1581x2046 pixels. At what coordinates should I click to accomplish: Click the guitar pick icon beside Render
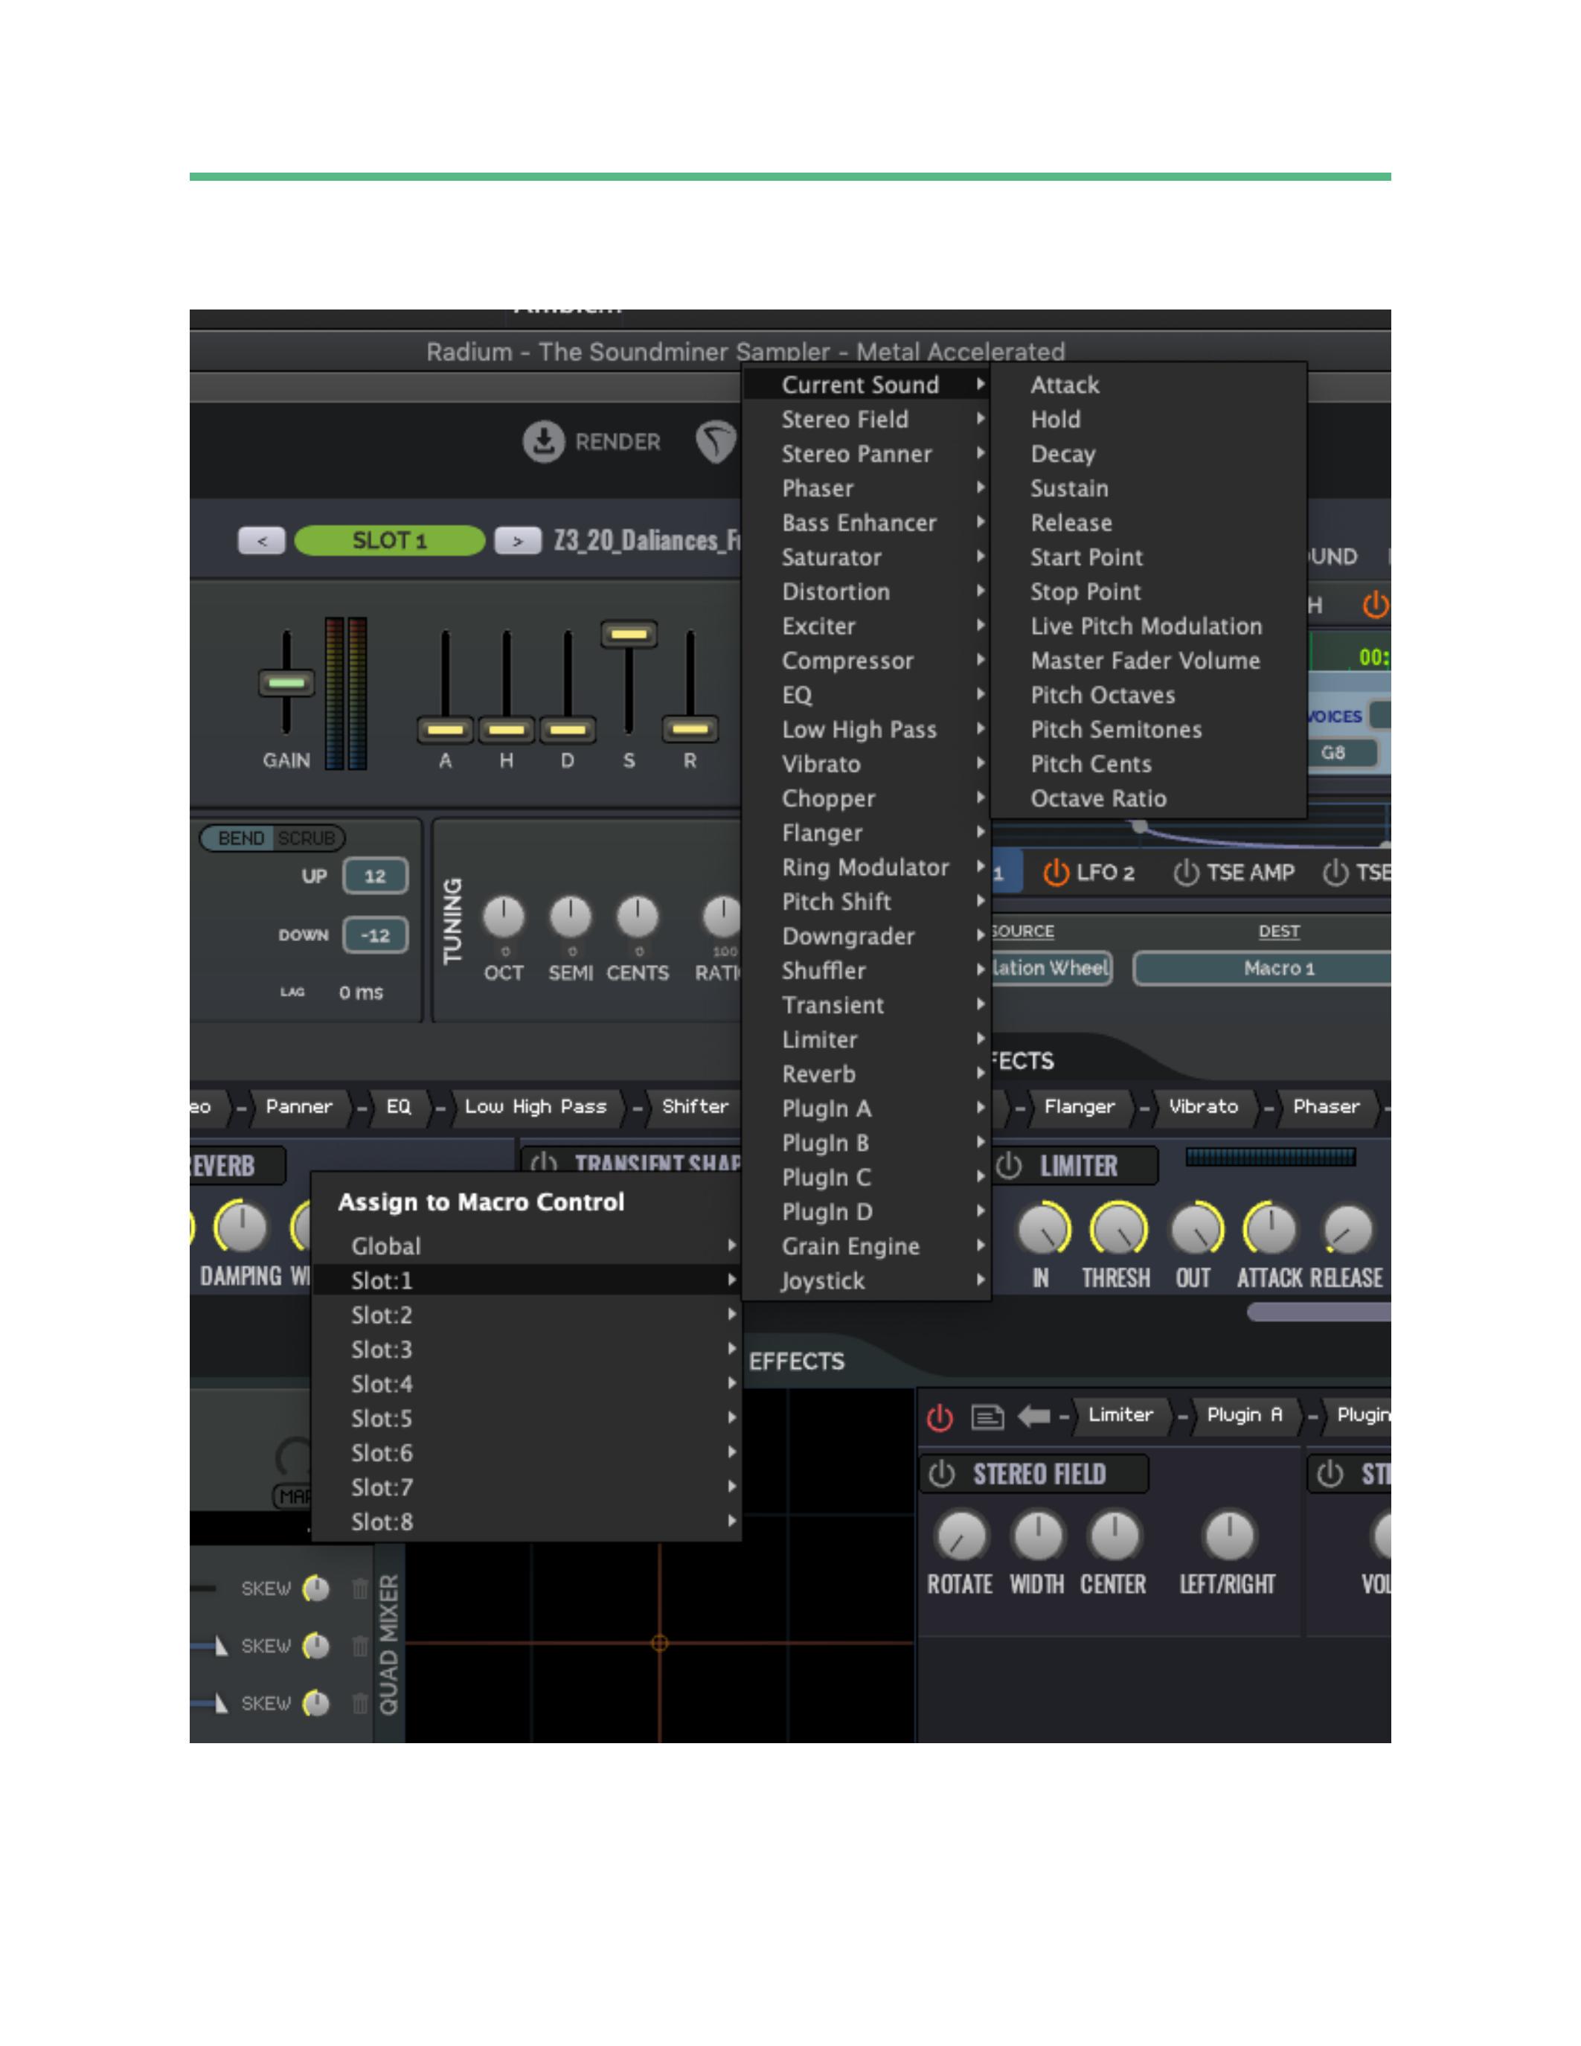[x=716, y=441]
